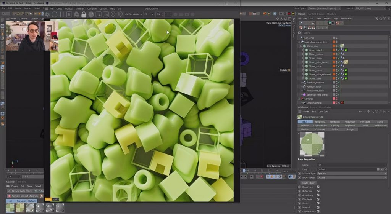391x214 pixels.
Task: Click the No Layer filter button
Action: (x=21, y=201)
